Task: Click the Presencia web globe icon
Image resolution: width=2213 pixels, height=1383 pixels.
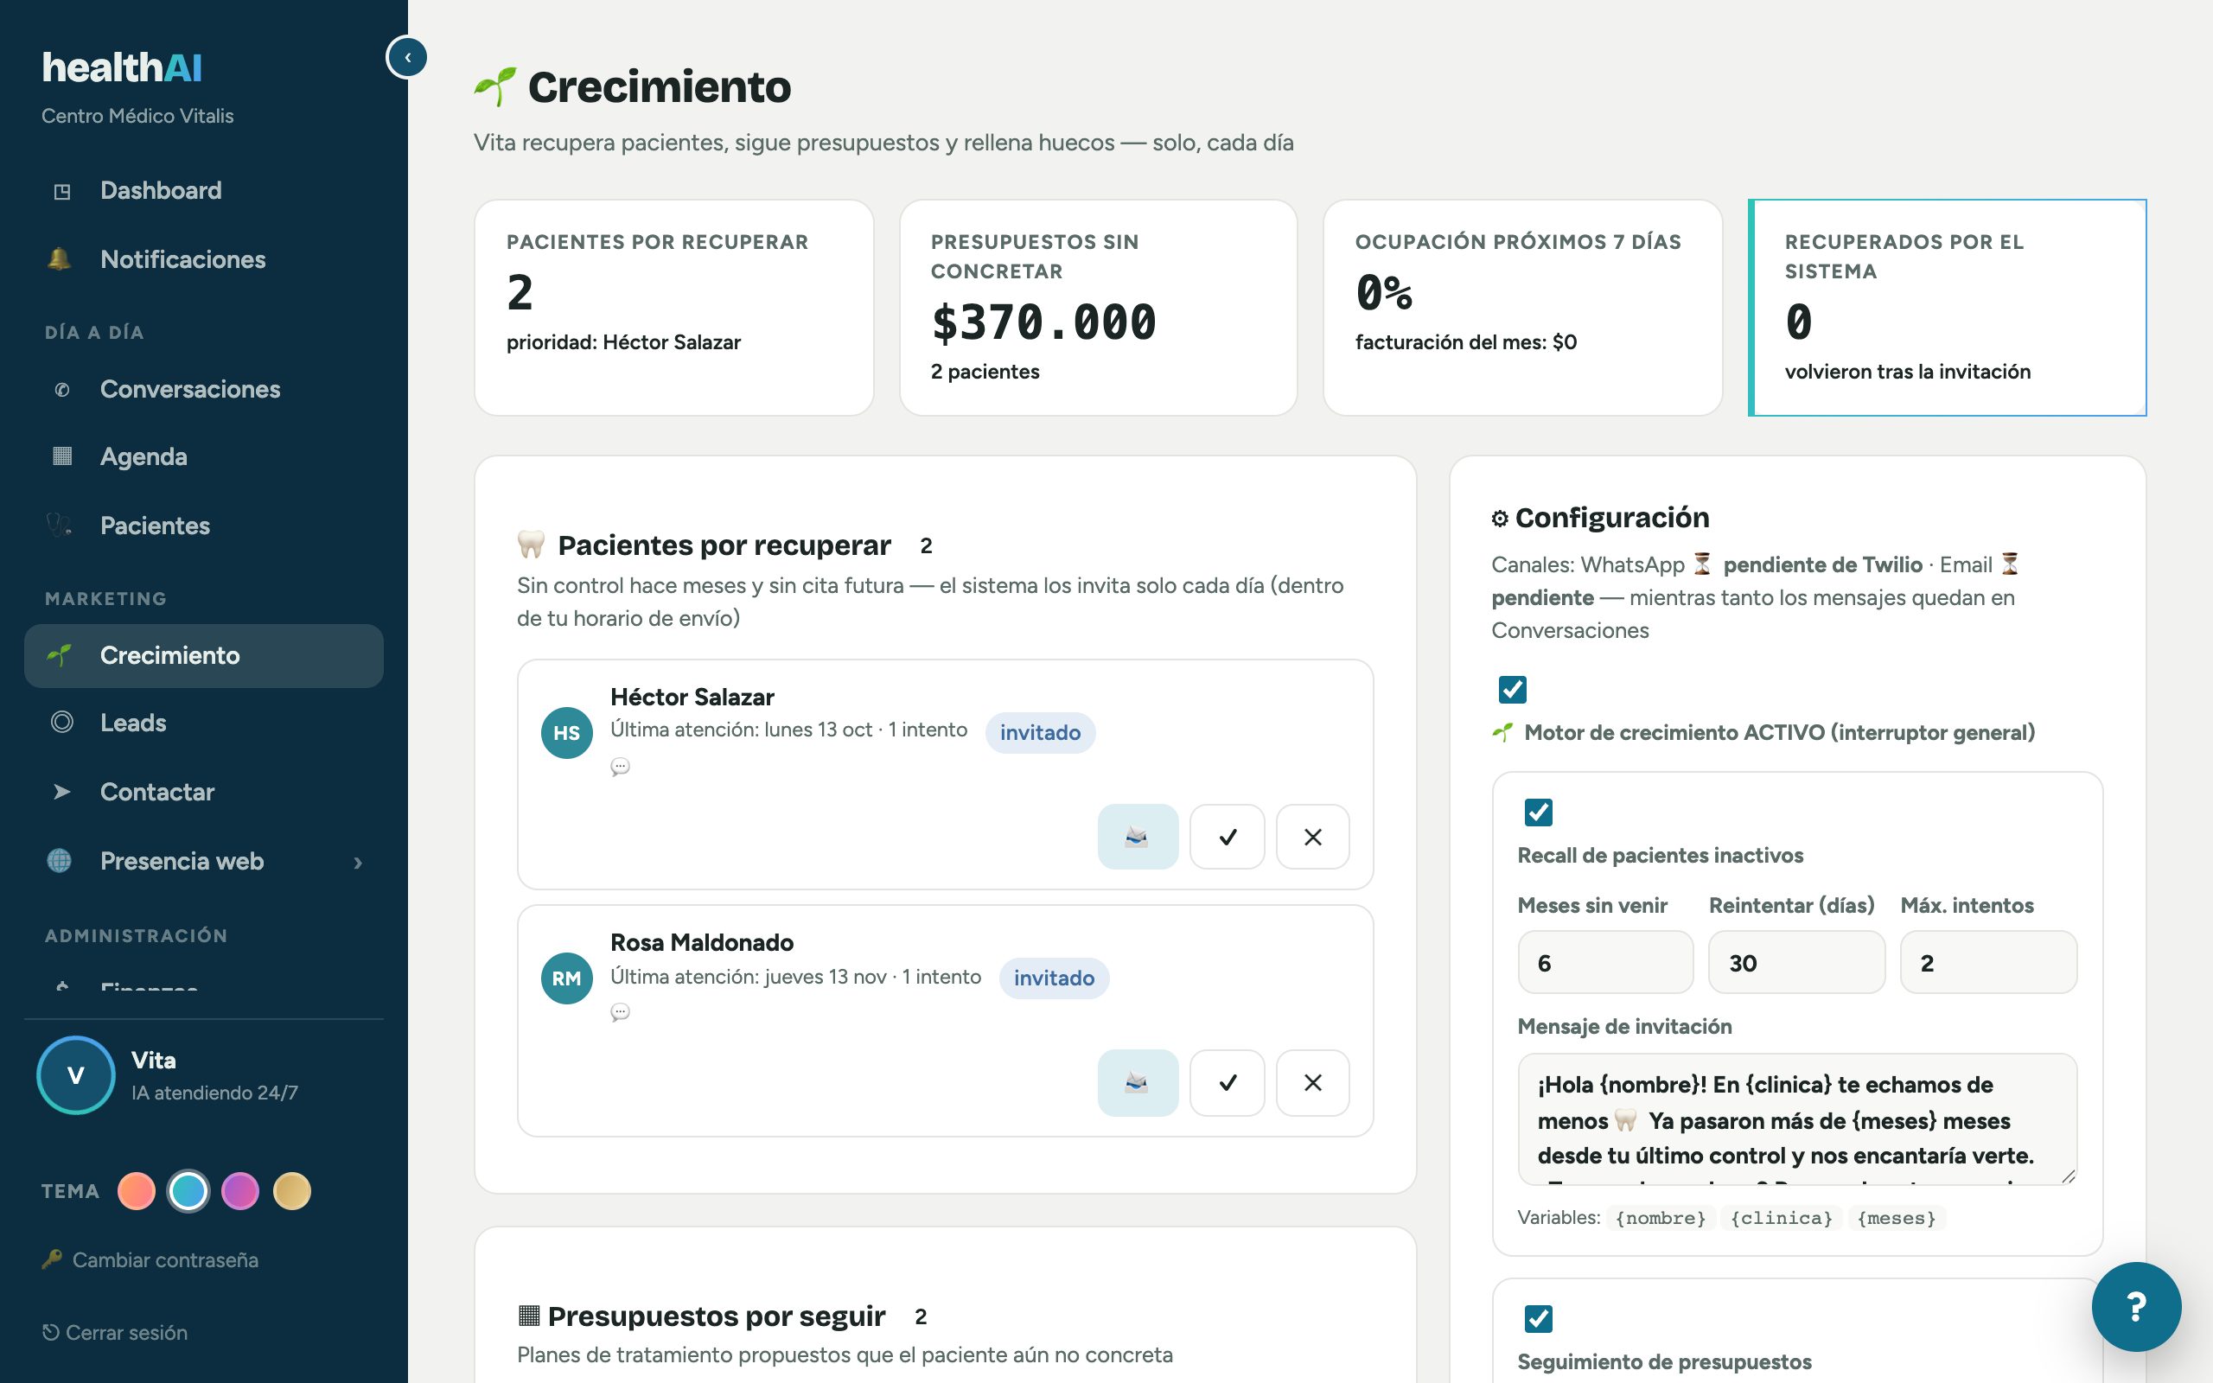Action: click(x=60, y=861)
